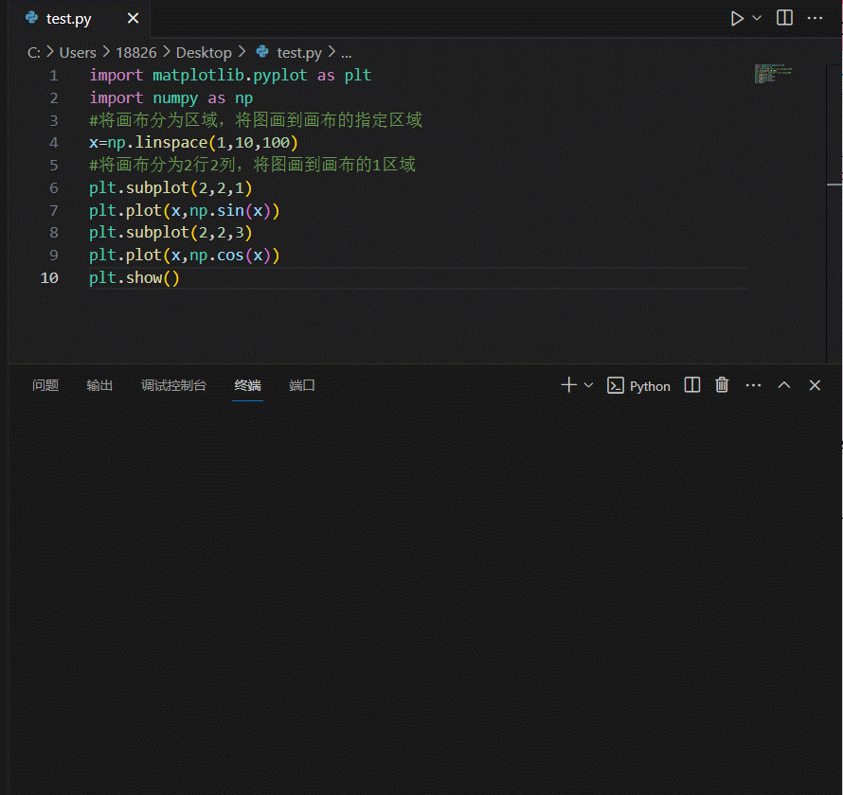
Task: Switch to 问题 panel tab
Action: [x=45, y=385]
